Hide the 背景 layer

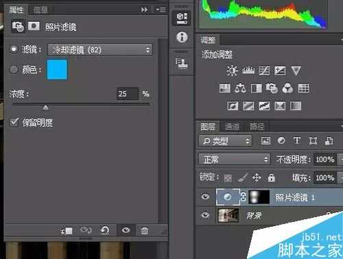[x=205, y=215]
